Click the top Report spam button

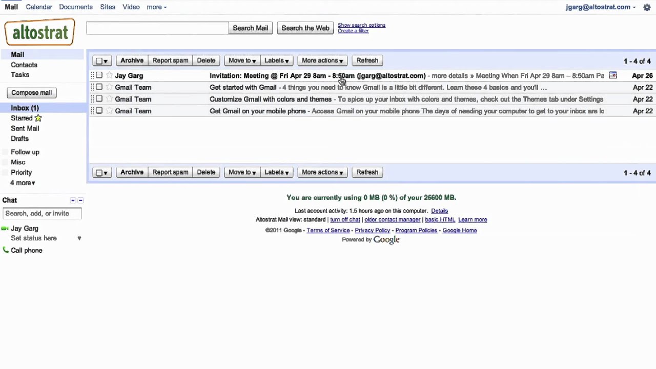(170, 60)
